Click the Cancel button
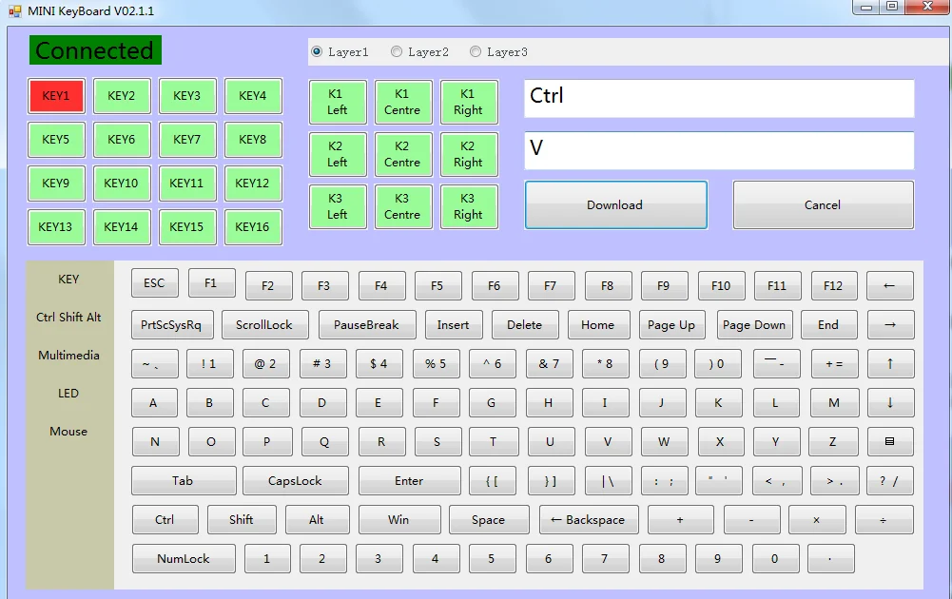 pyautogui.click(x=823, y=205)
